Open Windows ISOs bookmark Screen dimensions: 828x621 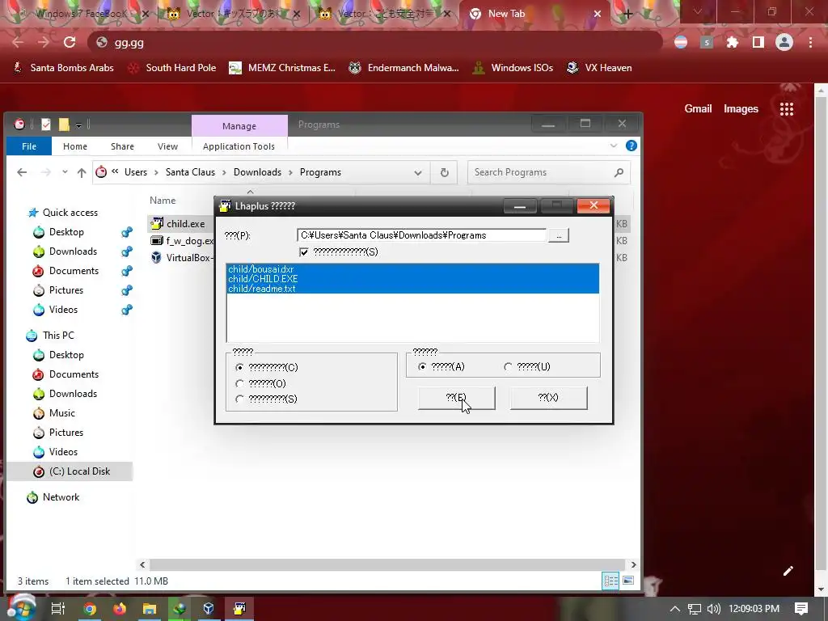pyautogui.click(x=513, y=68)
